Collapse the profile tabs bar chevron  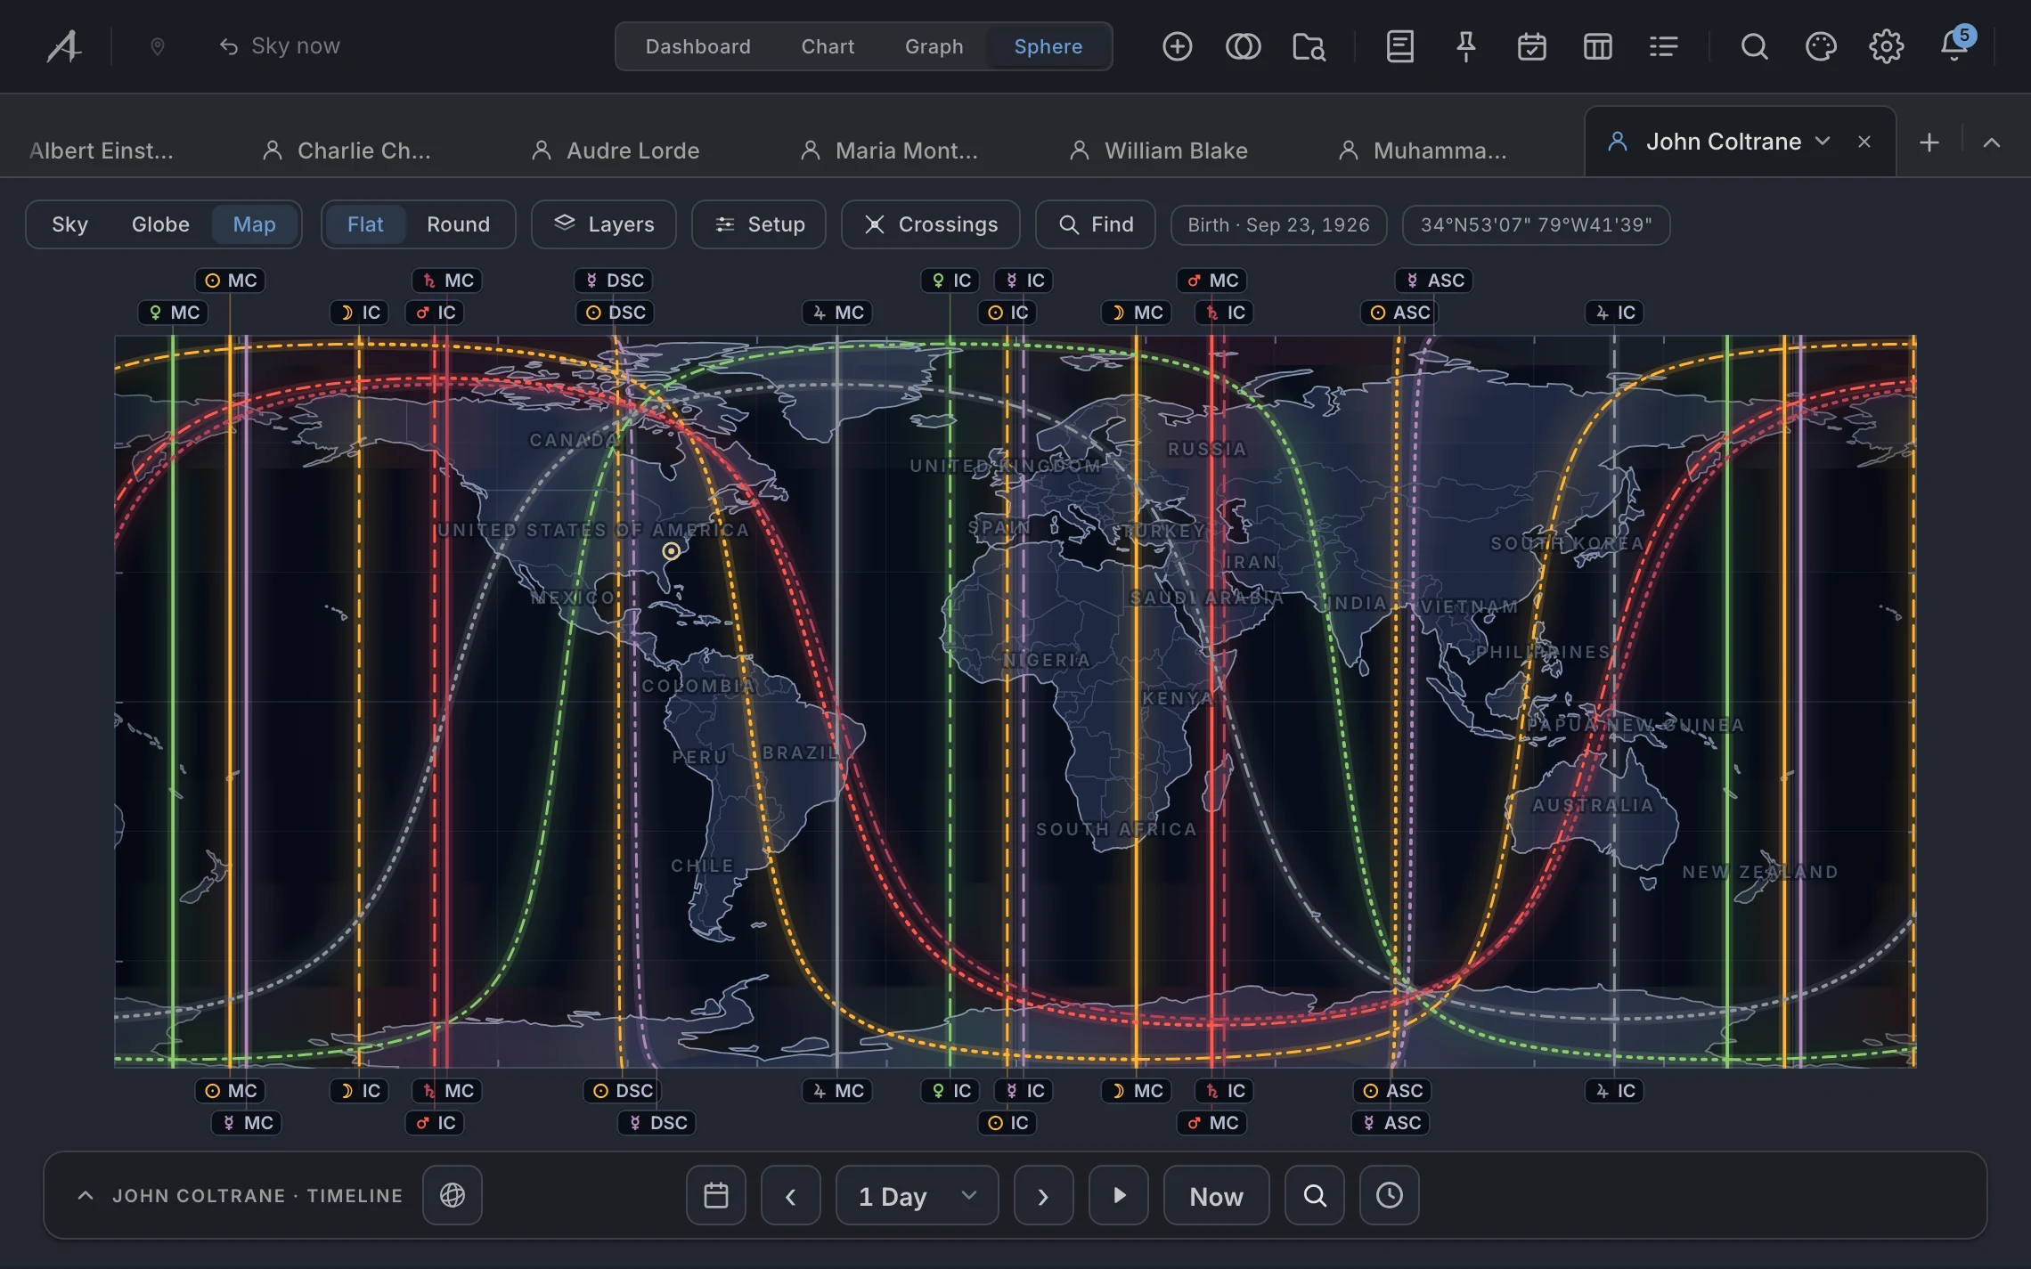click(x=1992, y=142)
